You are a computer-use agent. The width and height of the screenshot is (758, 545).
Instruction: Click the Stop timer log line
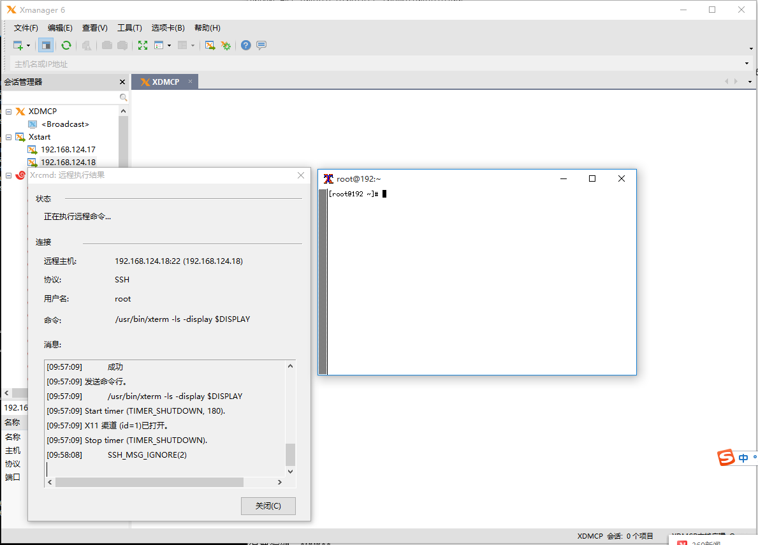coord(146,440)
